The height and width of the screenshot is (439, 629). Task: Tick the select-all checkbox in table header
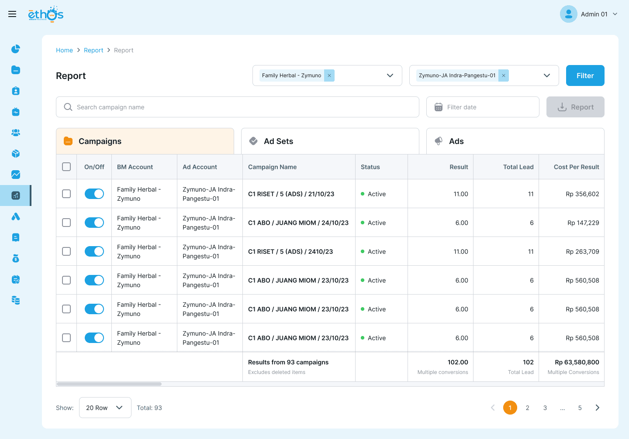(x=66, y=167)
